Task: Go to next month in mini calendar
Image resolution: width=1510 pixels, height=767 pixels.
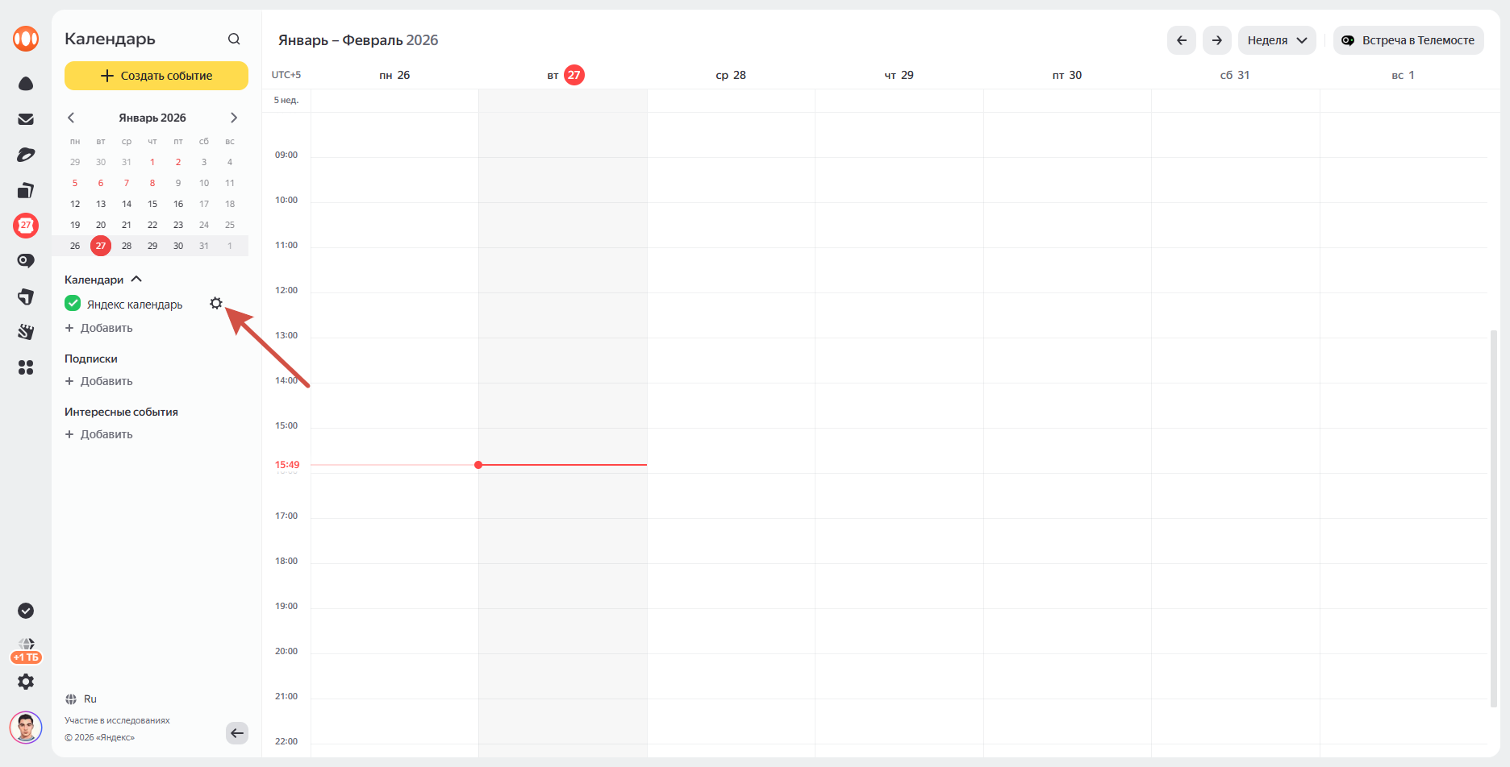Action: pyautogui.click(x=234, y=118)
